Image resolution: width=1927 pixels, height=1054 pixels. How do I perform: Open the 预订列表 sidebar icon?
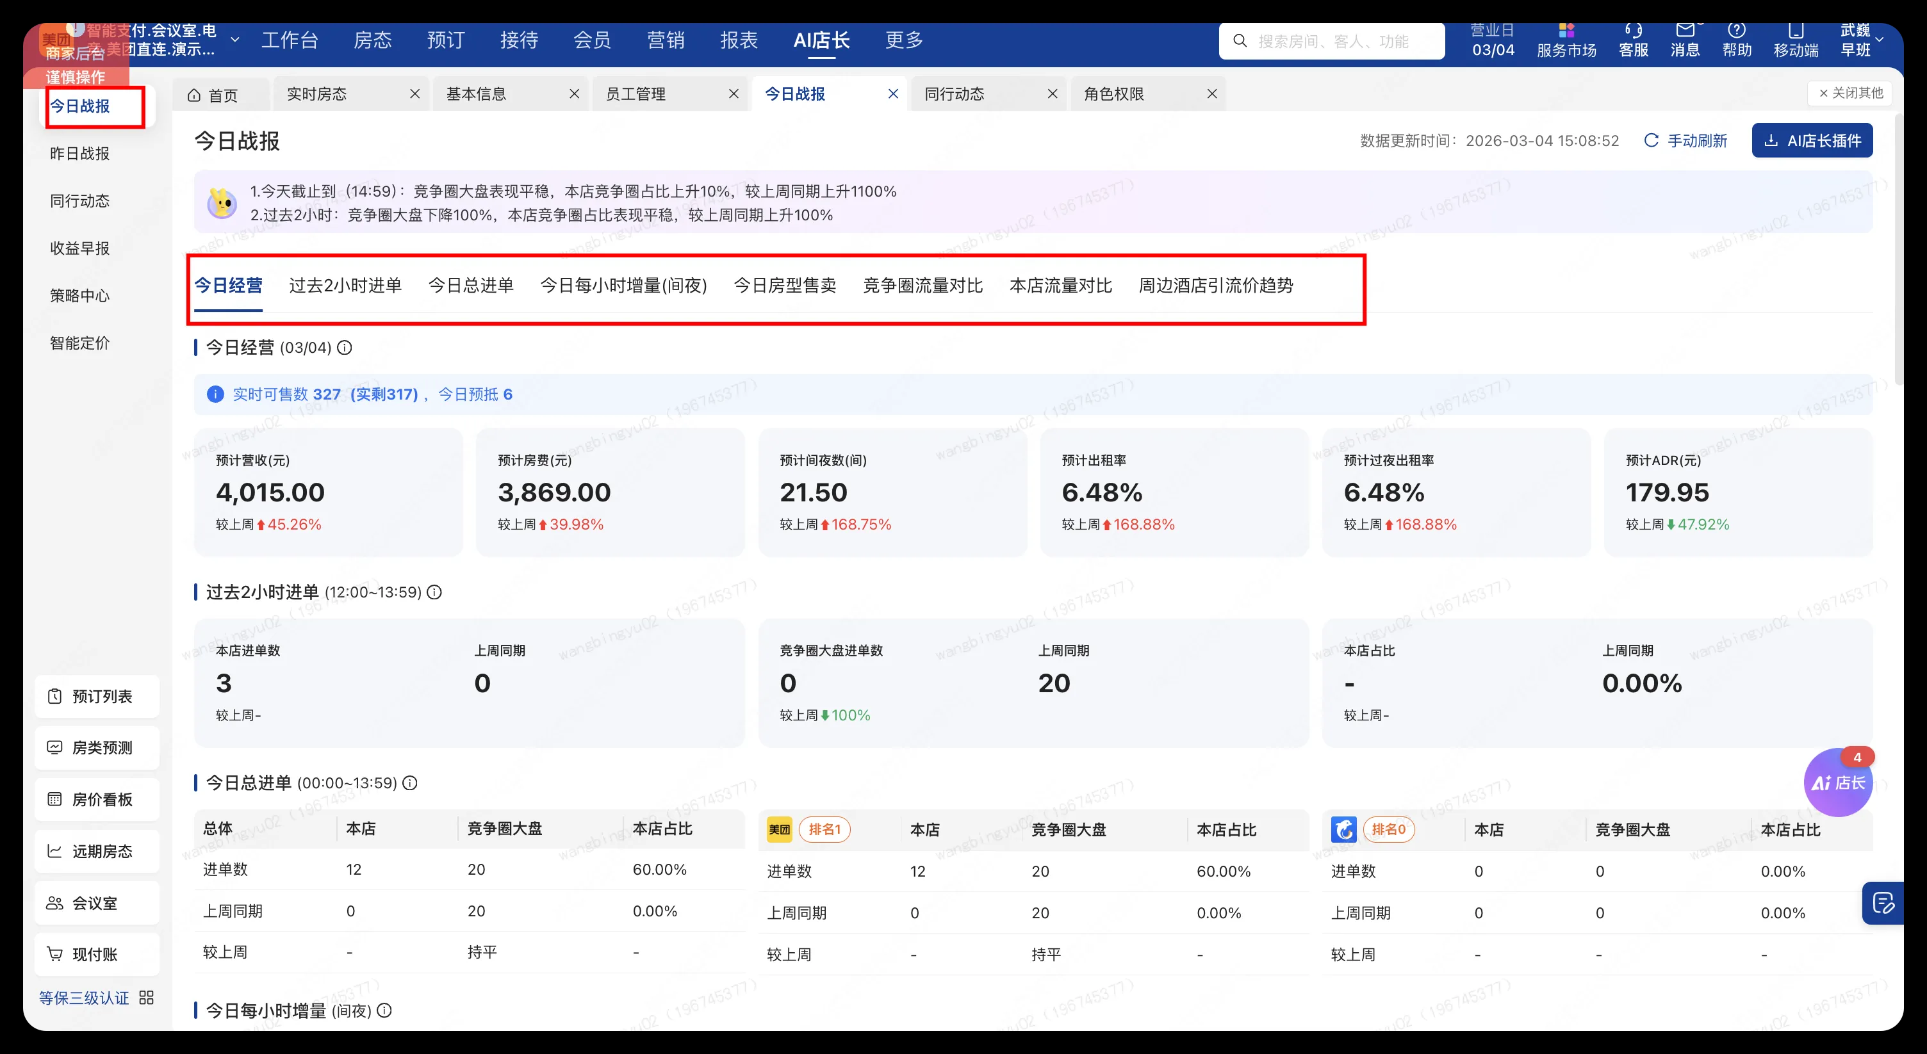95,696
